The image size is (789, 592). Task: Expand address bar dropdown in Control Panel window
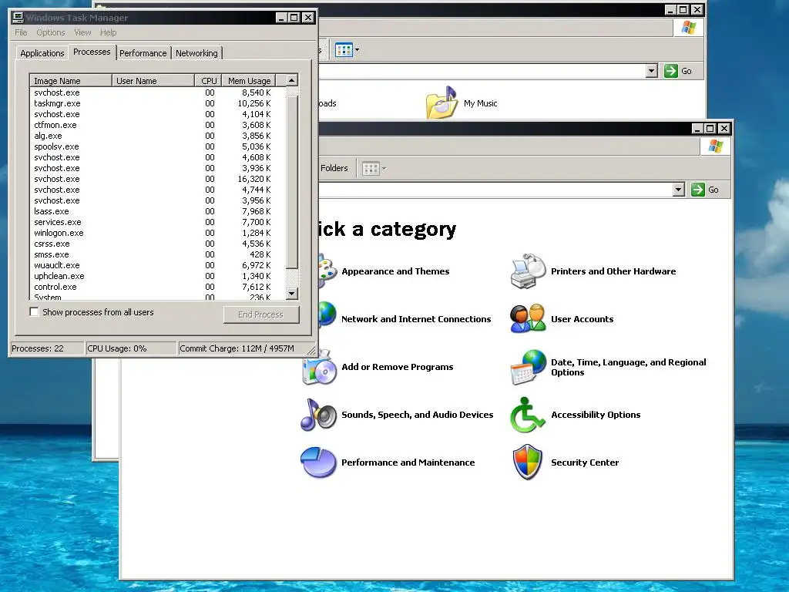[679, 190]
